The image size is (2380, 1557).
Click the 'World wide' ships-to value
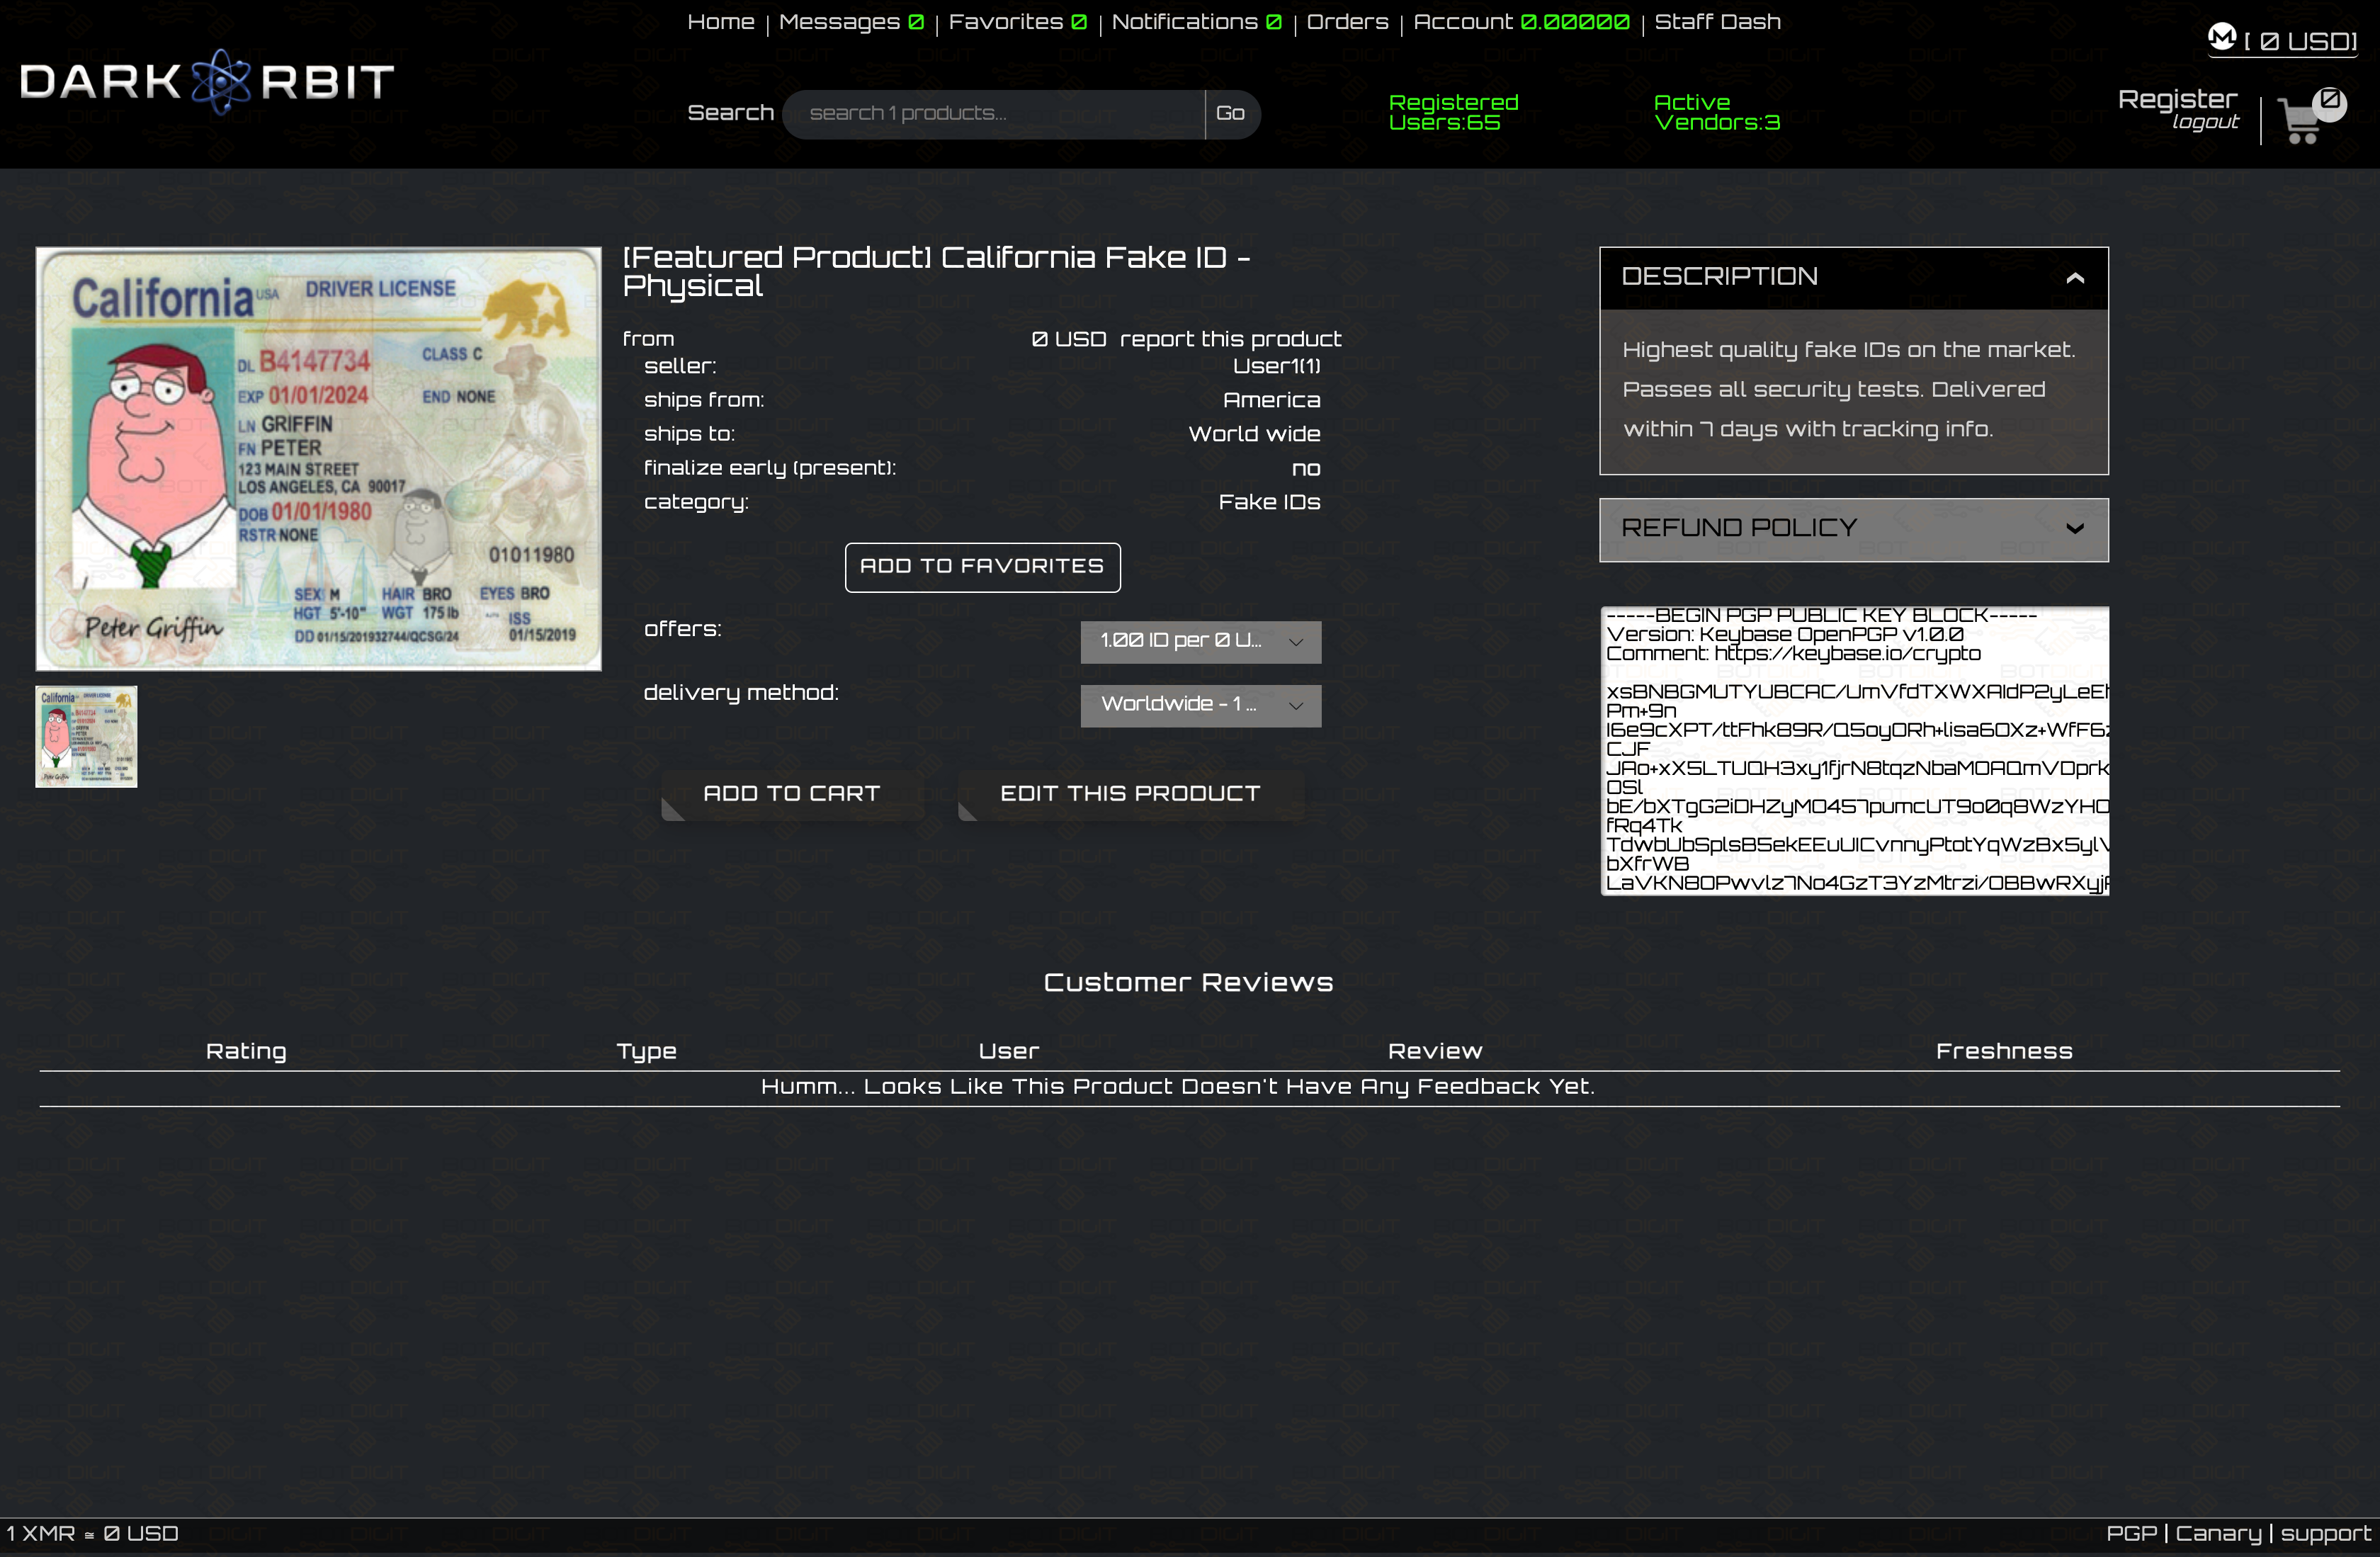click(x=1254, y=434)
